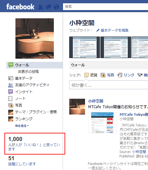This screenshot has height=170, width=148.
Task: Focus the 何か書く... status field
Action: click(x=109, y=85)
